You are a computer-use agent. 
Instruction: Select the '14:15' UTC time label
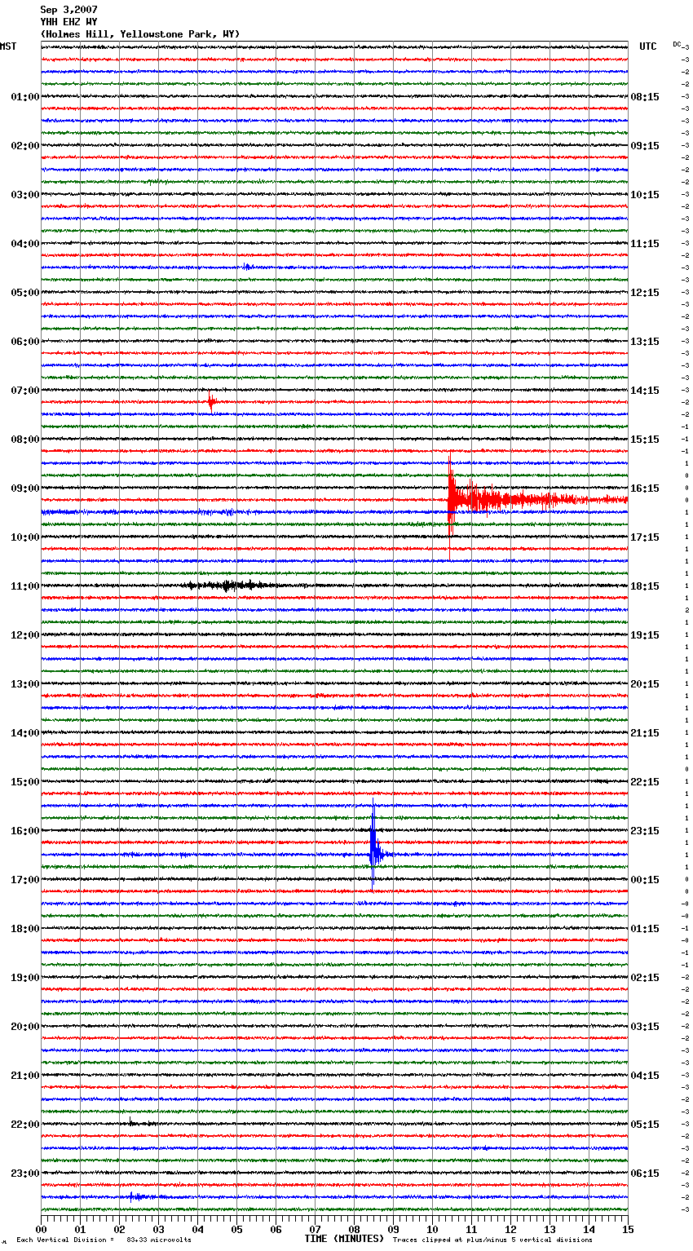(645, 391)
